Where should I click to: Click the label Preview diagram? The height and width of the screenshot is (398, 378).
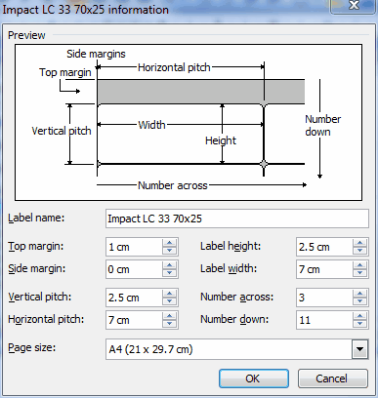point(189,122)
